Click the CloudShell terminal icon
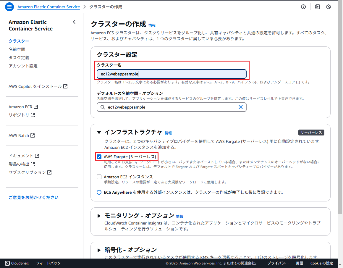 pos(7,263)
